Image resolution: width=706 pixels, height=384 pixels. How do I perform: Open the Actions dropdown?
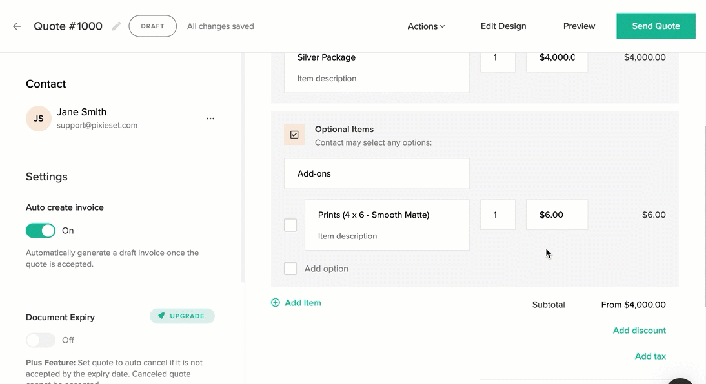425,26
